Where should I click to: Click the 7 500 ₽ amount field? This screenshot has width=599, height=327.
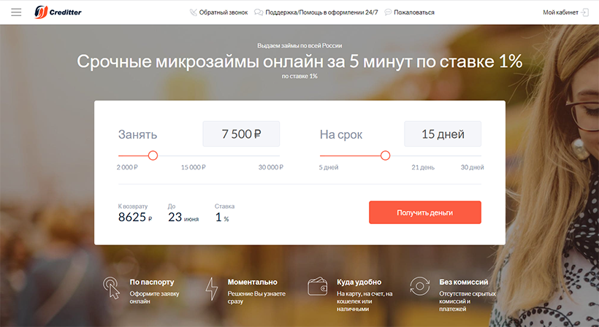(x=241, y=134)
